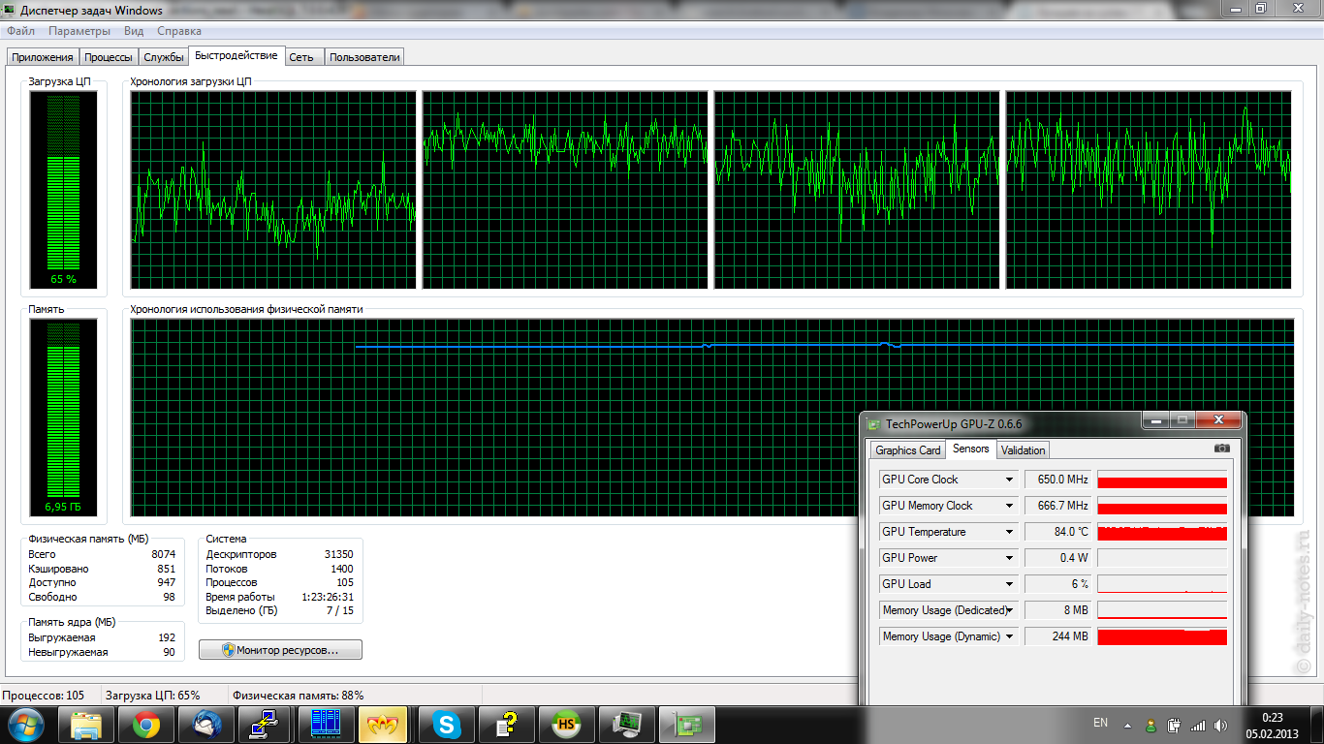Click the EN language indicator

point(1100,723)
